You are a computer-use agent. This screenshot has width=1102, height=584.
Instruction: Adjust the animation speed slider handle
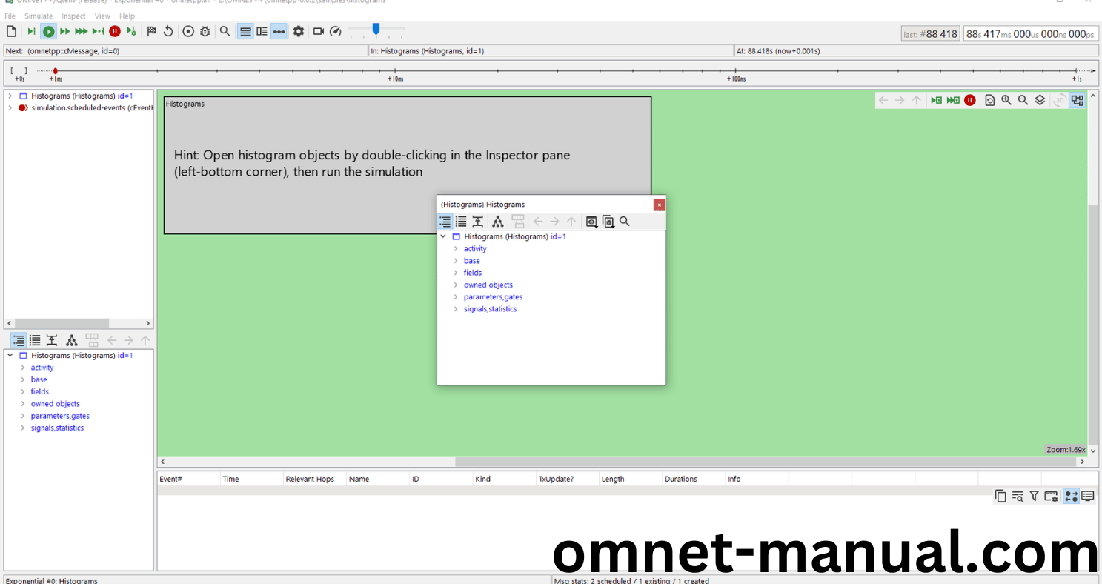[x=376, y=29]
